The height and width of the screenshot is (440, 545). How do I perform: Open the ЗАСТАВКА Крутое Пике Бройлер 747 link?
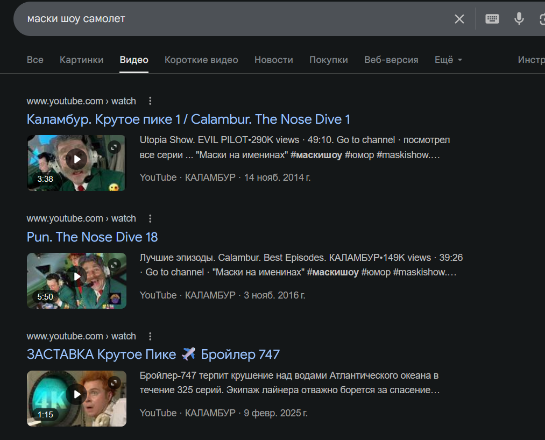tap(153, 354)
